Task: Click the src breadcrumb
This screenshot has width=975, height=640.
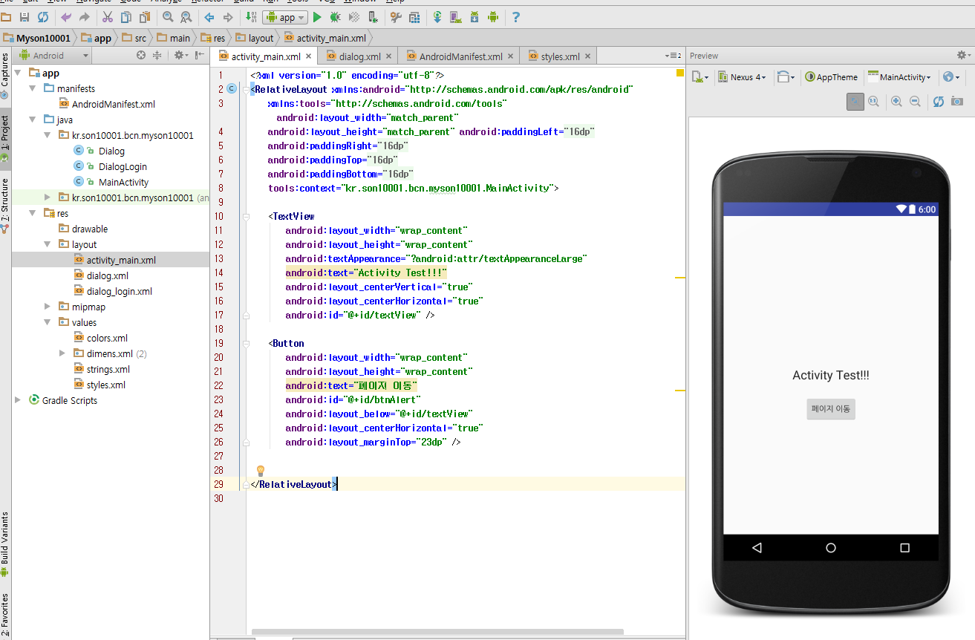Action: (134, 38)
